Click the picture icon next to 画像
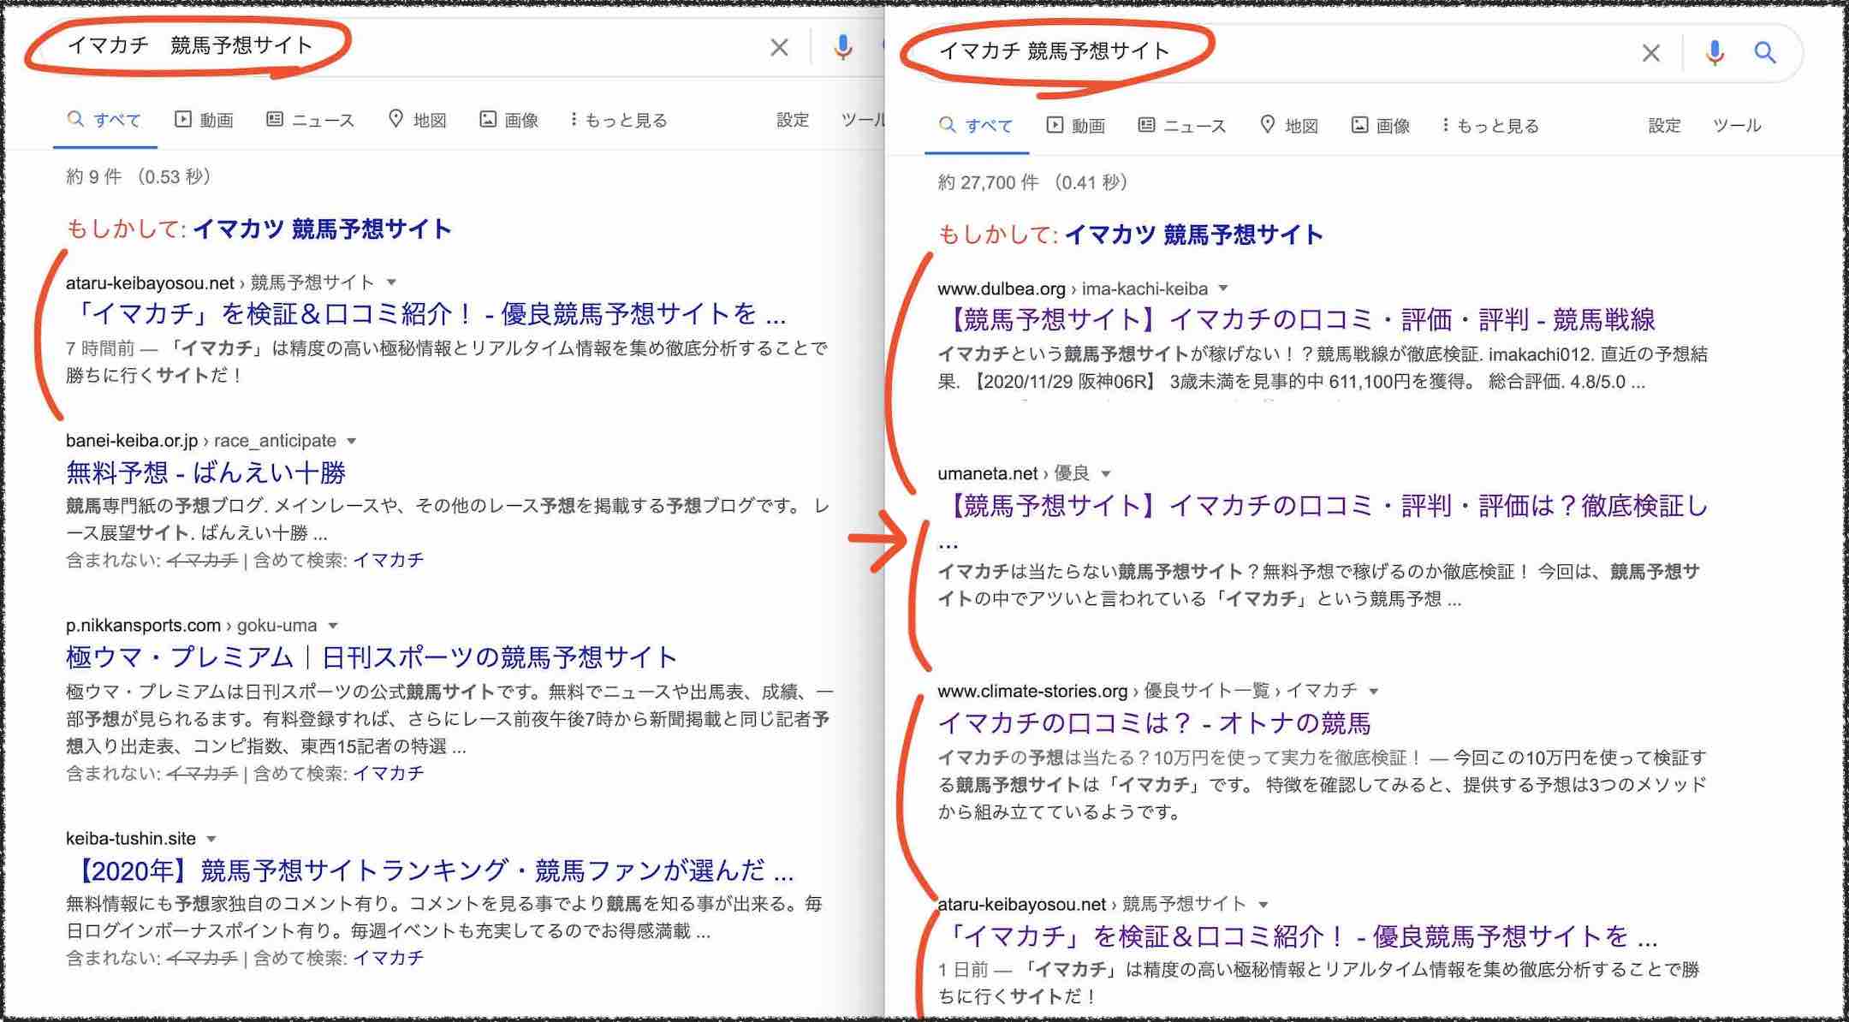The height and width of the screenshot is (1022, 1849). (x=1360, y=125)
